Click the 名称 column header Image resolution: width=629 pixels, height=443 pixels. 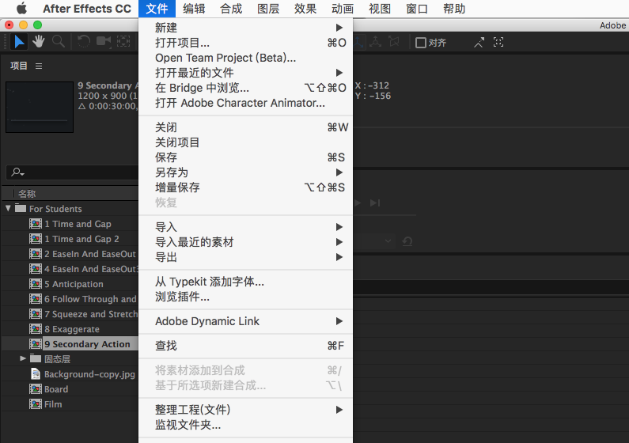[x=27, y=194]
